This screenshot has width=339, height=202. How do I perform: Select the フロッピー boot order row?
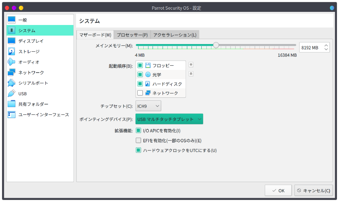pyautogui.click(x=161, y=65)
